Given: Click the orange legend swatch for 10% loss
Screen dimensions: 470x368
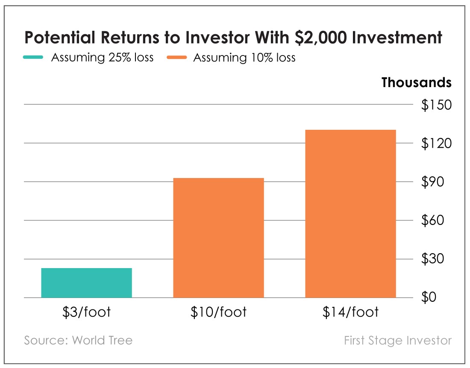Looking at the screenshot, I should pos(177,57).
